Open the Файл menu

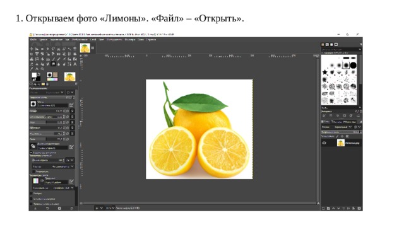pos(33,40)
